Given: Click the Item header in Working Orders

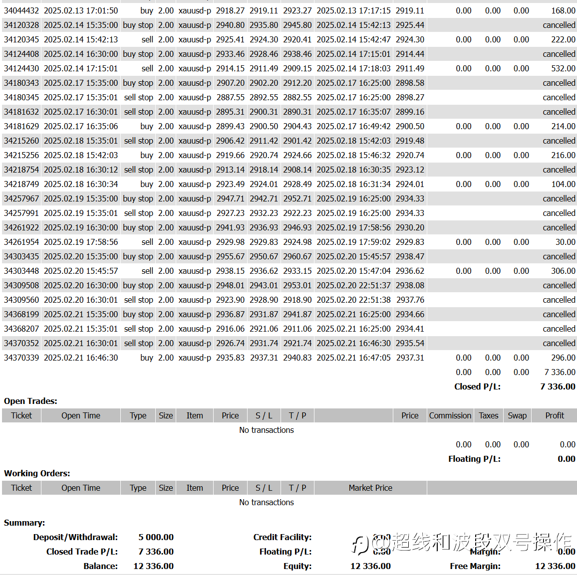Looking at the screenshot, I should (x=194, y=488).
